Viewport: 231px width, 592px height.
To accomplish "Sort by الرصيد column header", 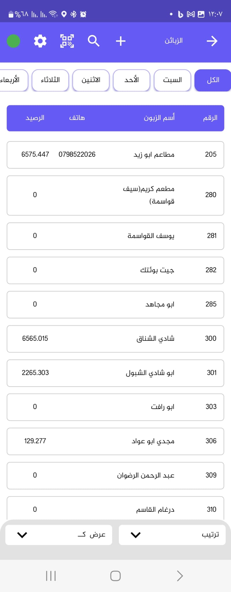I will click(35, 118).
